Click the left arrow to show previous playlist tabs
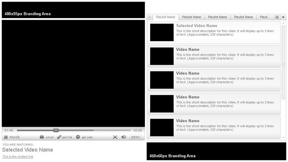288x162 pixels. (x=150, y=17)
